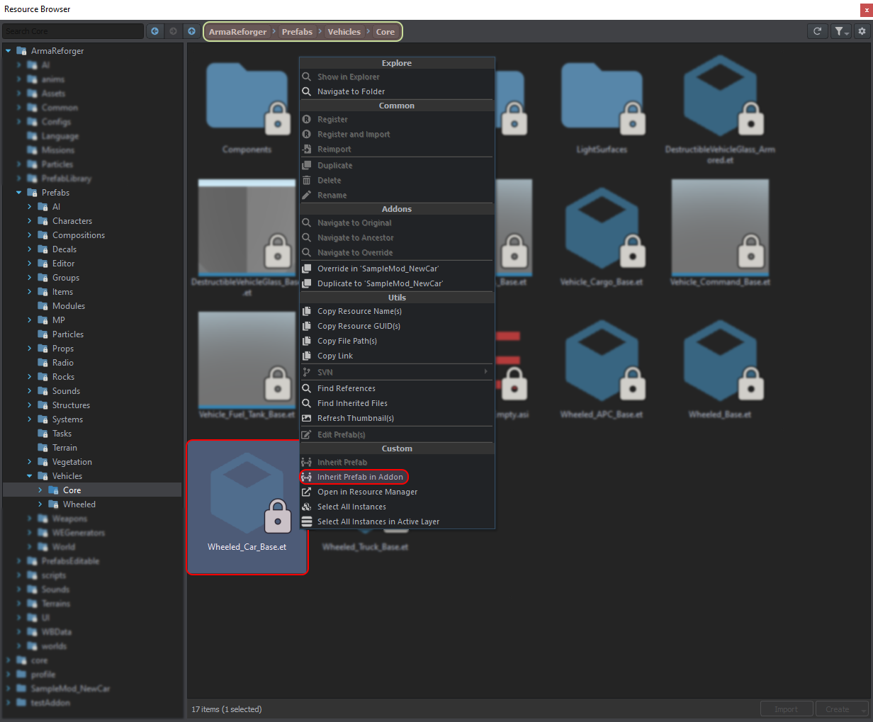Focus the Search Core input field

pos(73,31)
